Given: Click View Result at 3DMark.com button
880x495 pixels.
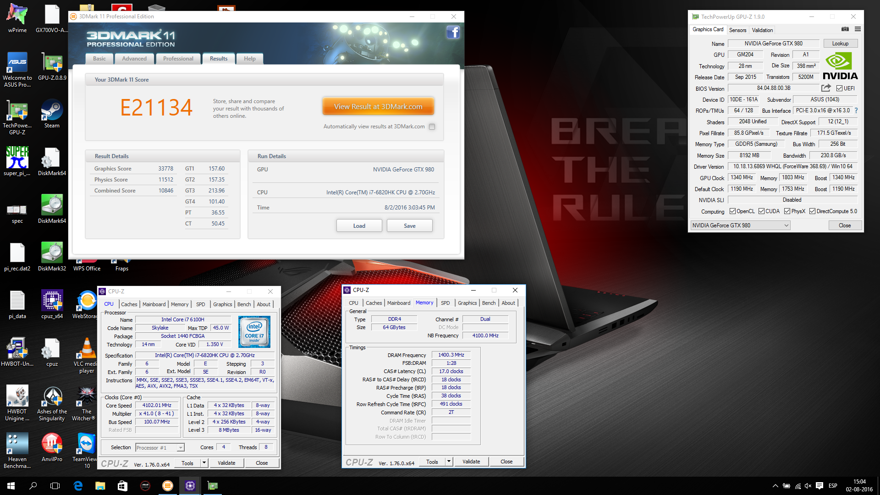Looking at the screenshot, I should (x=378, y=107).
